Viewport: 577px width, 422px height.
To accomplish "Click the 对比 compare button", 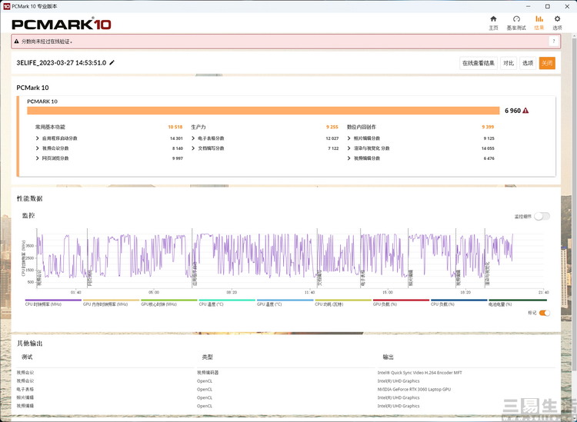I will pyautogui.click(x=509, y=63).
